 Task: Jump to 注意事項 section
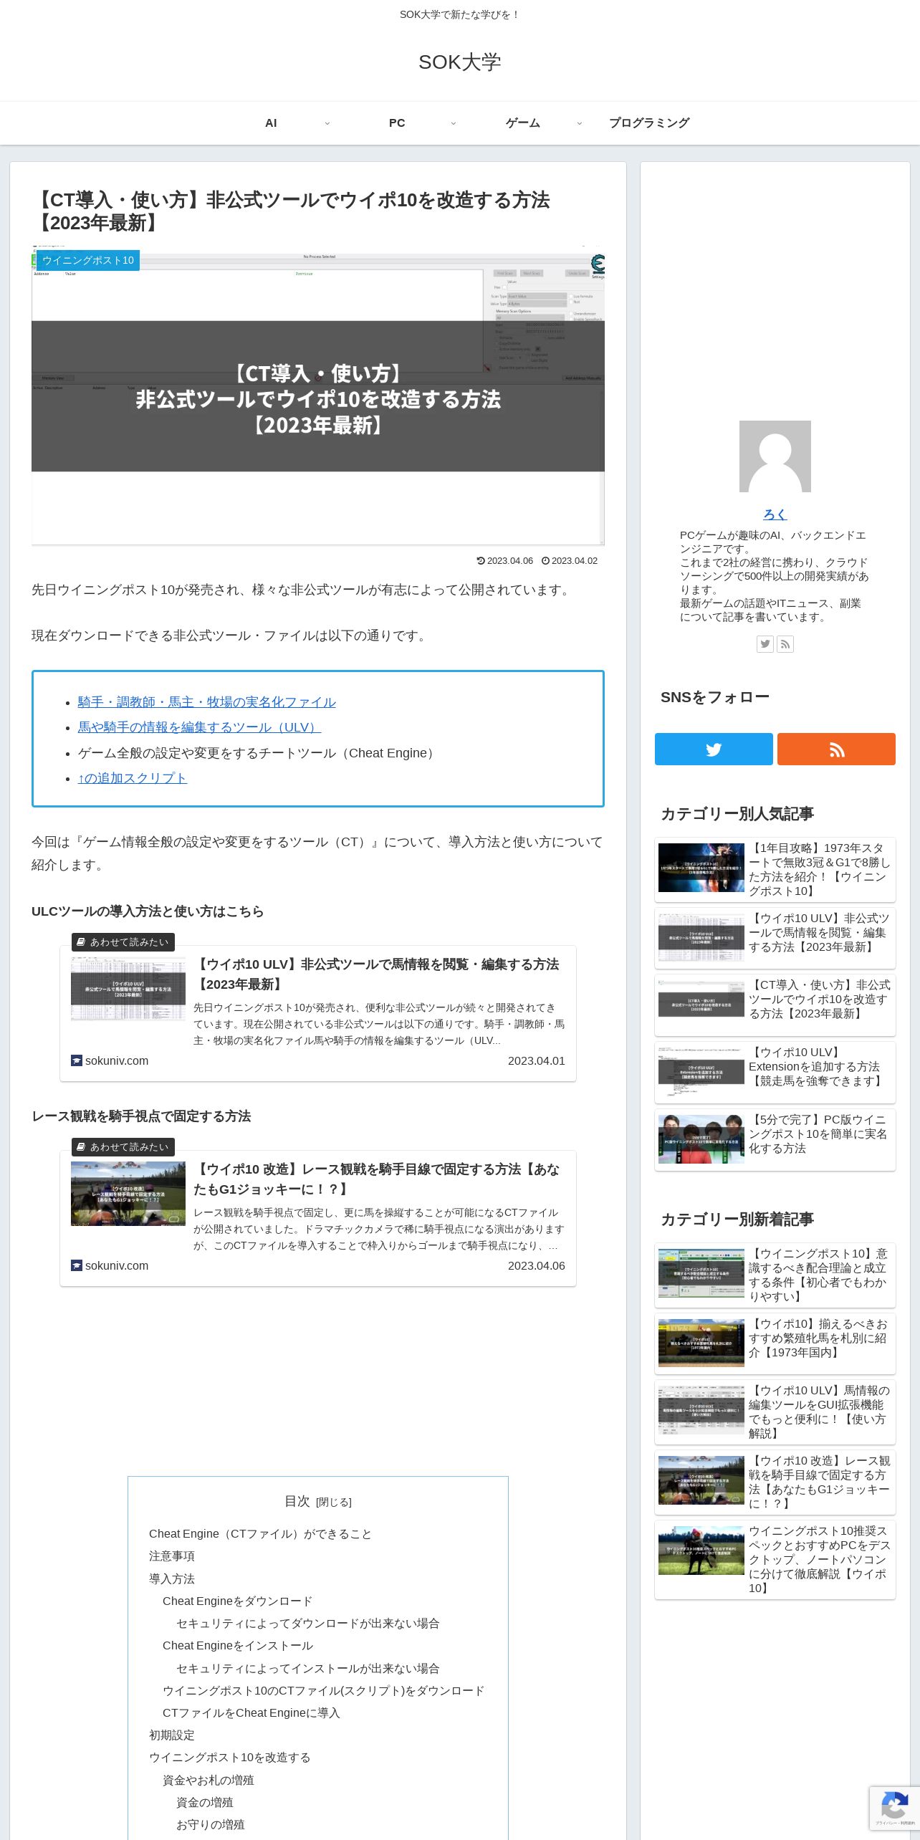click(x=172, y=1556)
